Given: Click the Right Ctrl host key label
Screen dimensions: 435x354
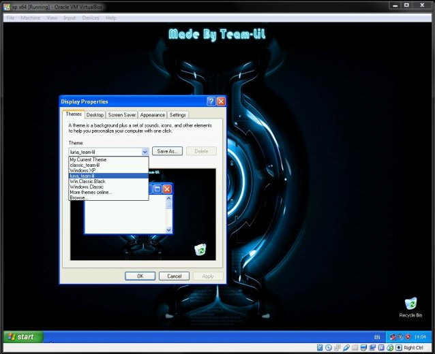Looking at the screenshot, I should point(414,348).
